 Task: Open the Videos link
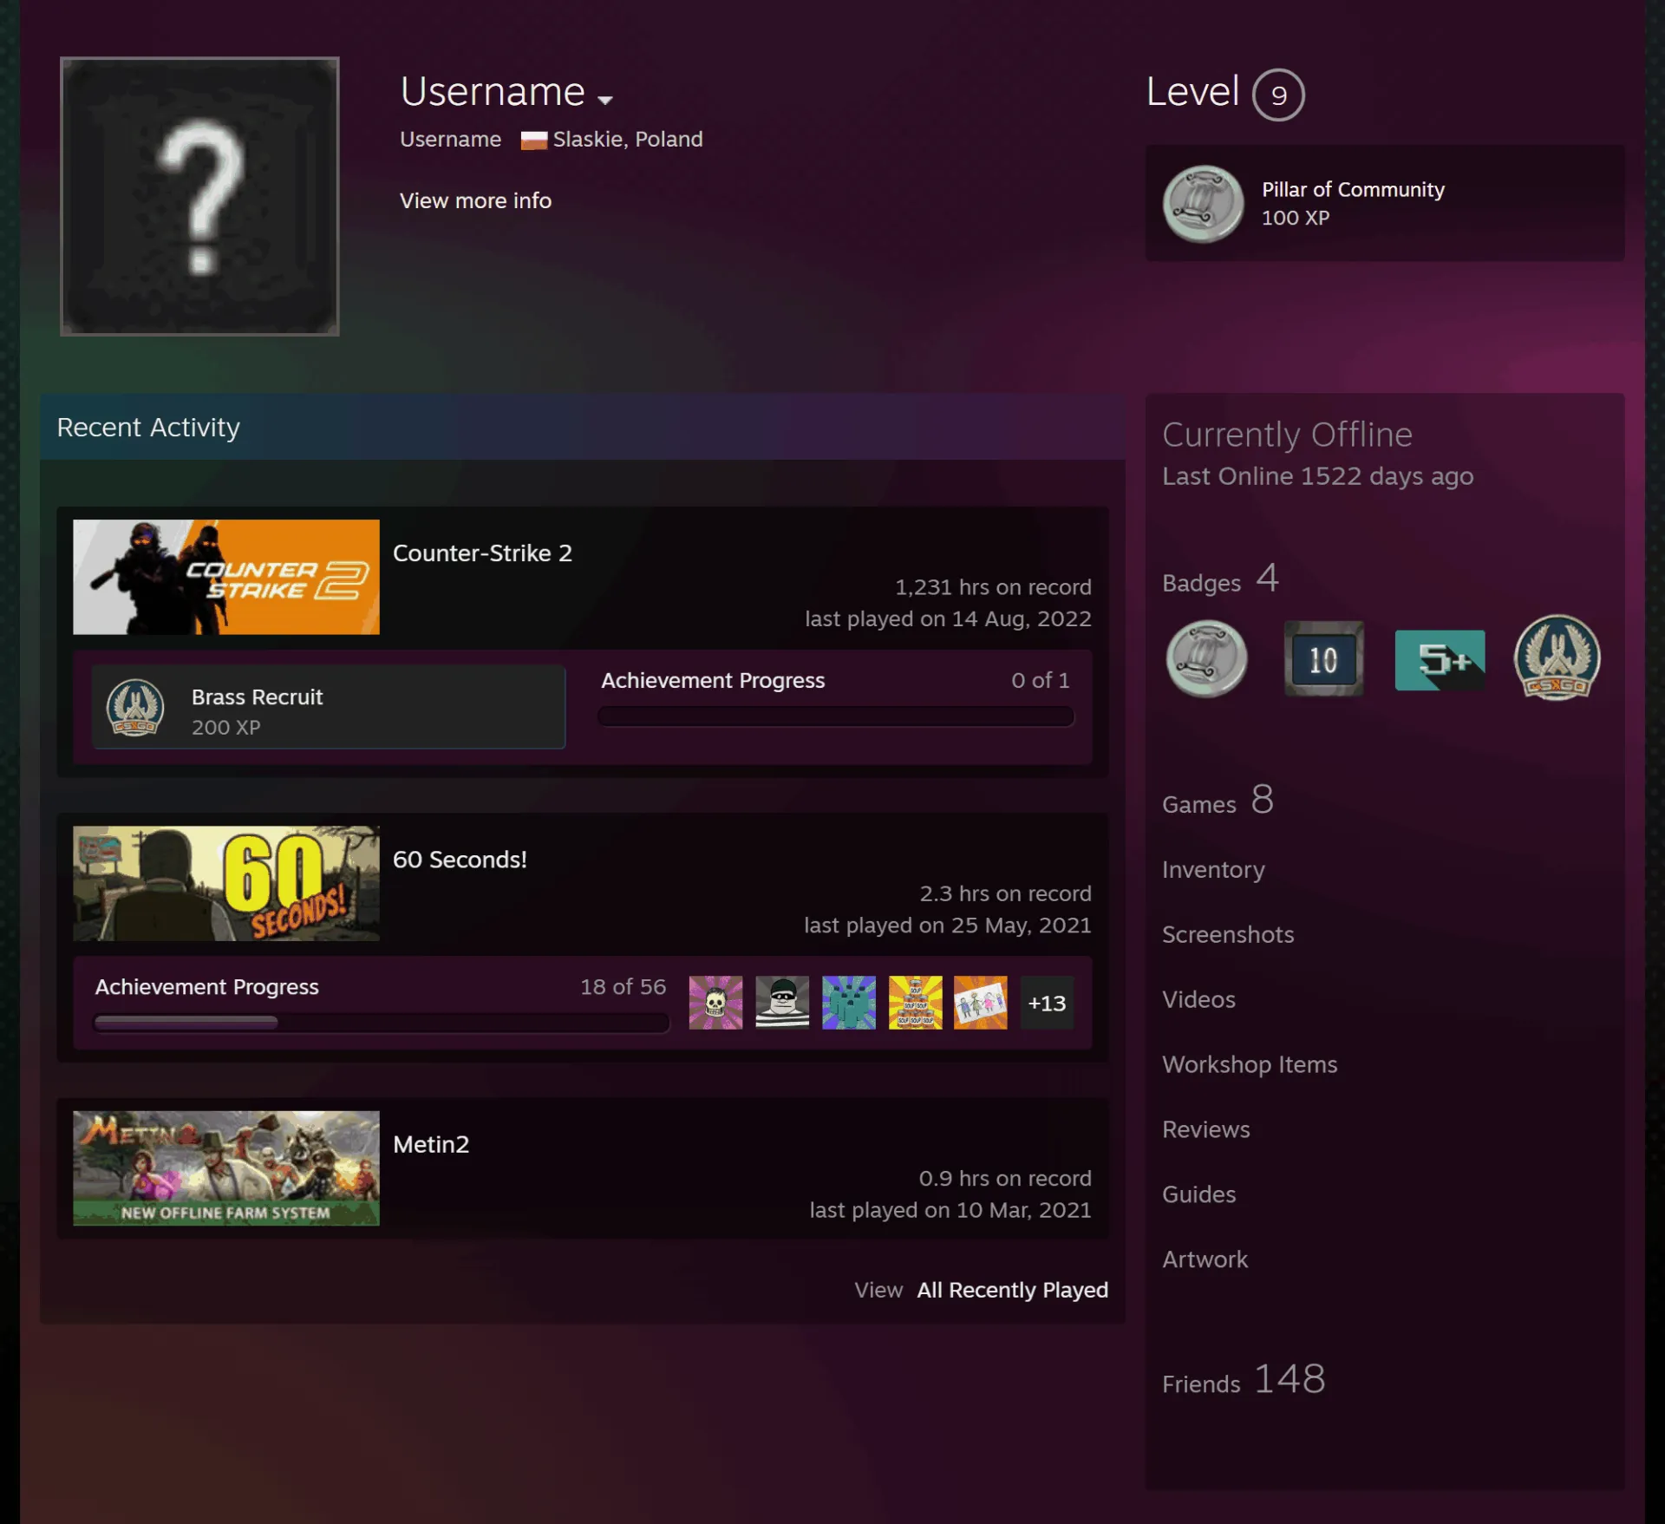pyautogui.click(x=1198, y=999)
